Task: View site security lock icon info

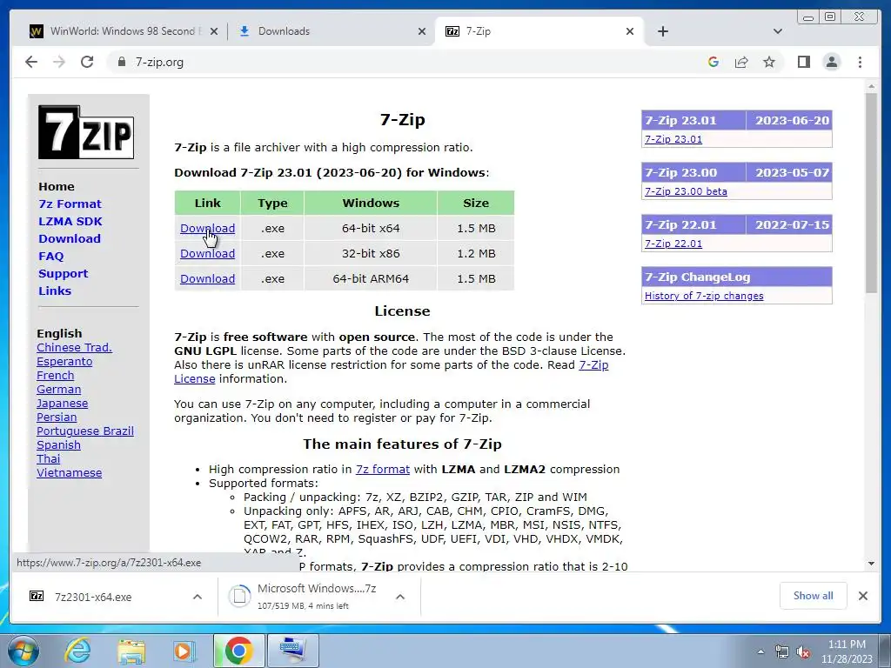Action: click(121, 62)
